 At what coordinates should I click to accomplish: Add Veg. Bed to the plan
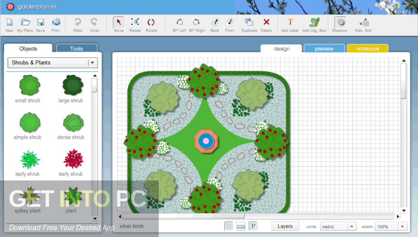(x=314, y=23)
